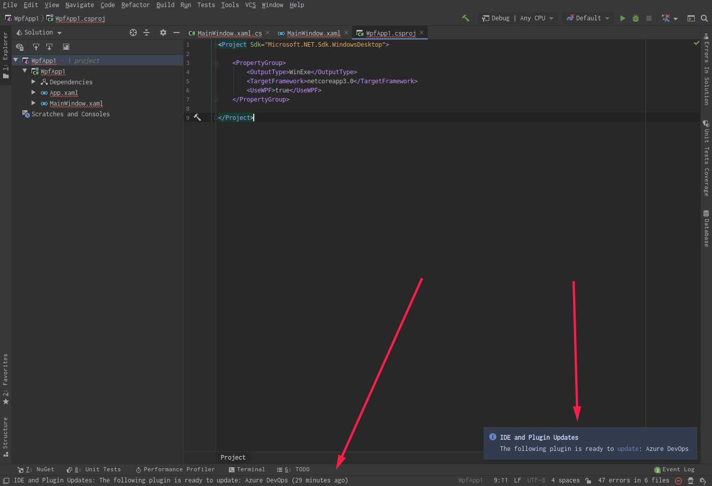
Task: Collapse all nodes in Solution explorer
Action: pyautogui.click(x=146, y=33)
